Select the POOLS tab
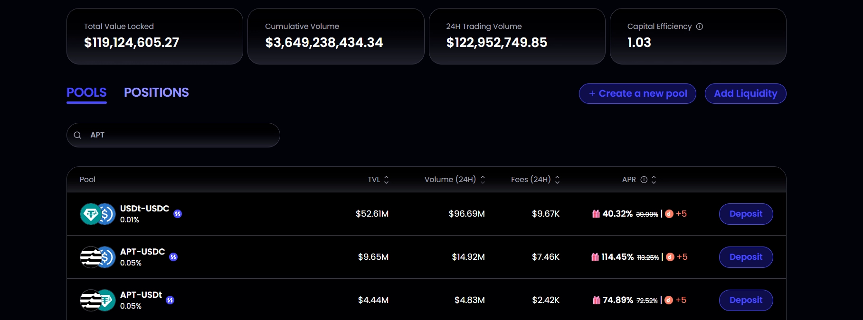863x320 pixels. click(86, 92)
